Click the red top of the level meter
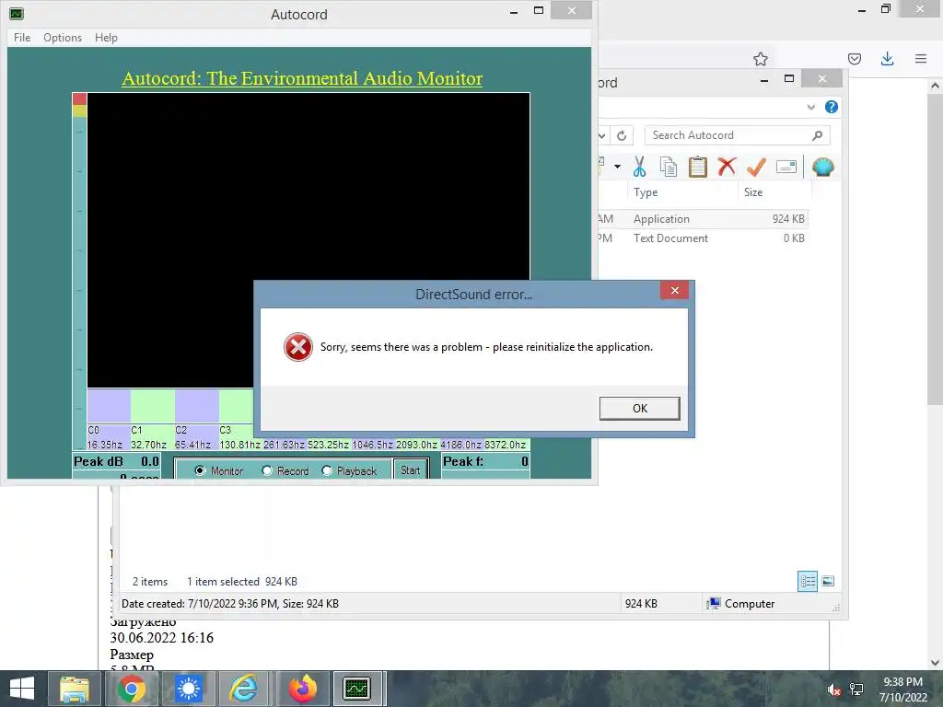943x707 pixels. 79,99
